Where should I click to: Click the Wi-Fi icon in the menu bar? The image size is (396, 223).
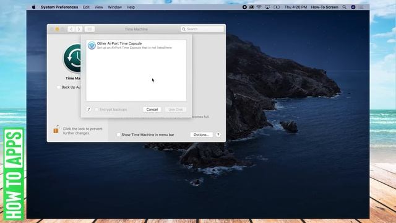[259, 7]
